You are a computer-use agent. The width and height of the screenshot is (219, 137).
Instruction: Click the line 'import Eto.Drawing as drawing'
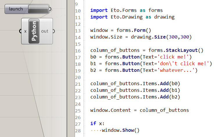pos(132,17)
